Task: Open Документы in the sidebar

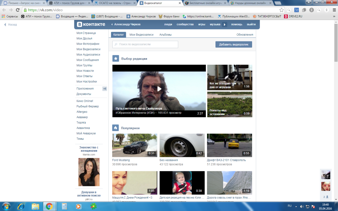Action: [x=84, y=94]
